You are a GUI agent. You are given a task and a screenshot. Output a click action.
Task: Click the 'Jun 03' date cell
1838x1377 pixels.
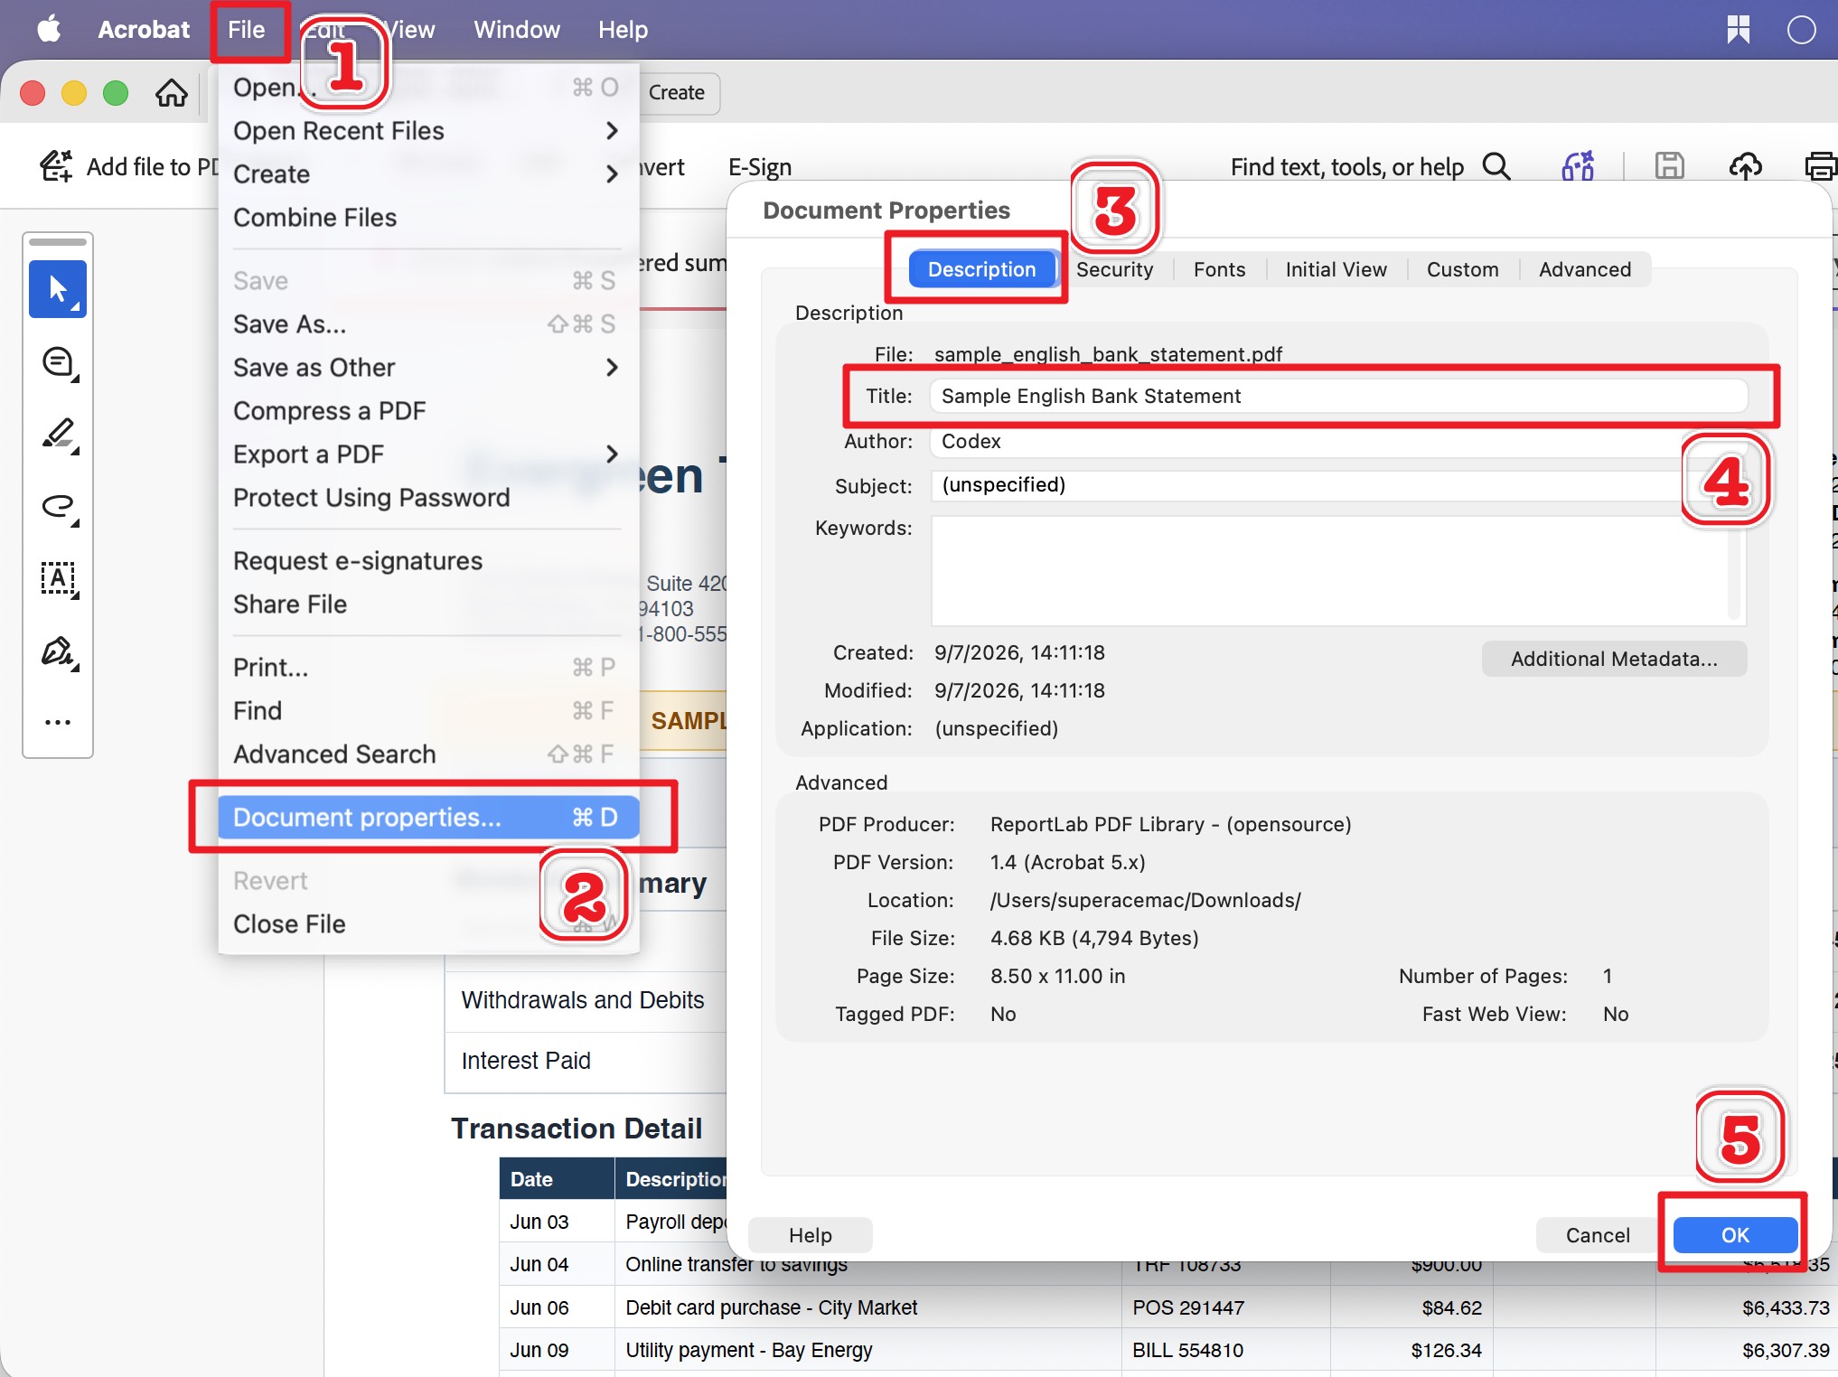pyautogui.click(x=557, y=1222)
